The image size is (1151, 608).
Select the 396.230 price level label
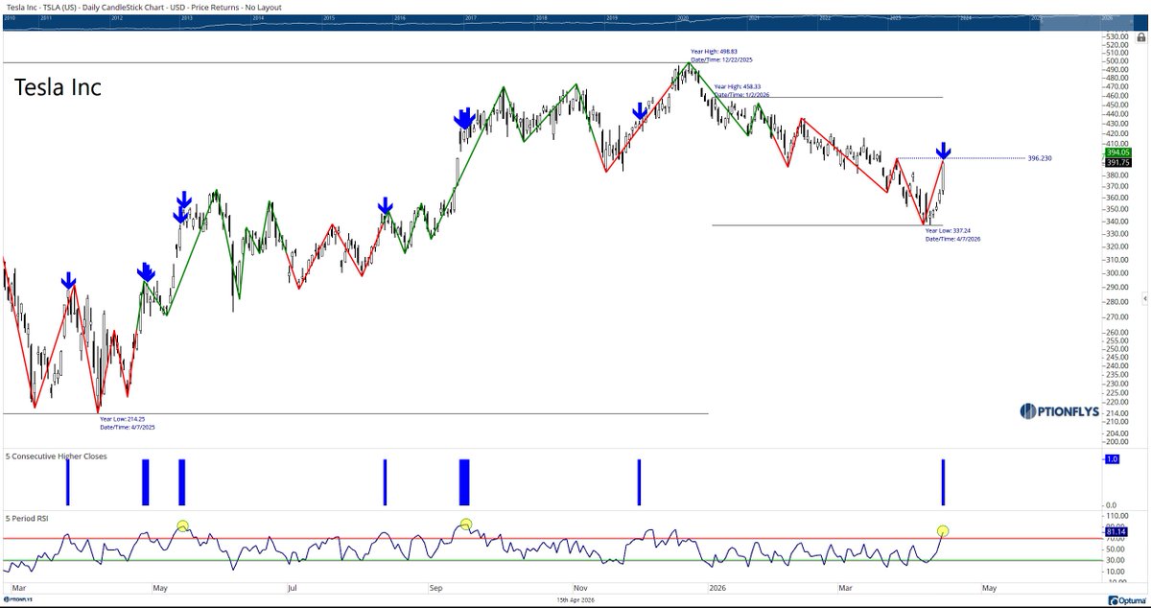click(1041, 157)
